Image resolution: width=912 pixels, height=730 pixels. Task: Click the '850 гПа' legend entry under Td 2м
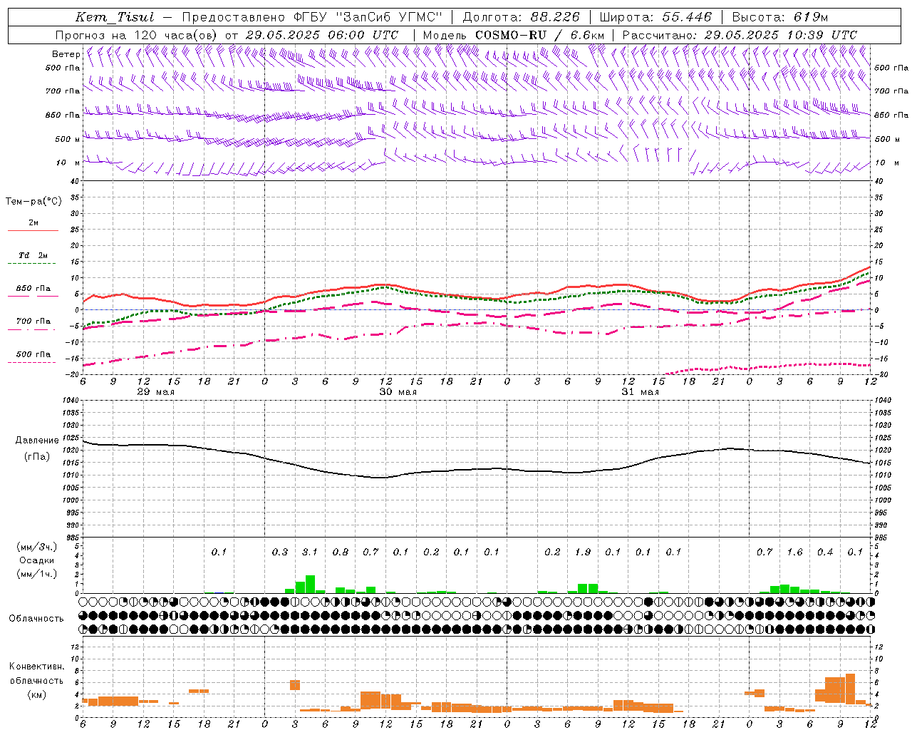pyautogui.click(x=33, y=289)
